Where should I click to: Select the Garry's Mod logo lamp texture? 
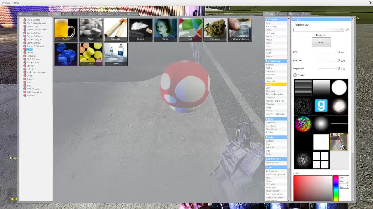321,106
